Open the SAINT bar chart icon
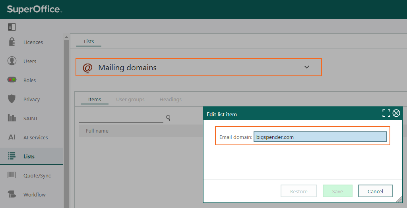This screenshot has height=208, width=407. point(12,118)
